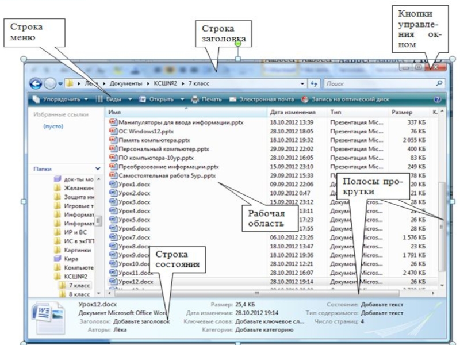Click the refresh arrows beside the address bar
Image resolution: width=460 pixels, height=345 pixels.
click(x=314, y=84)
